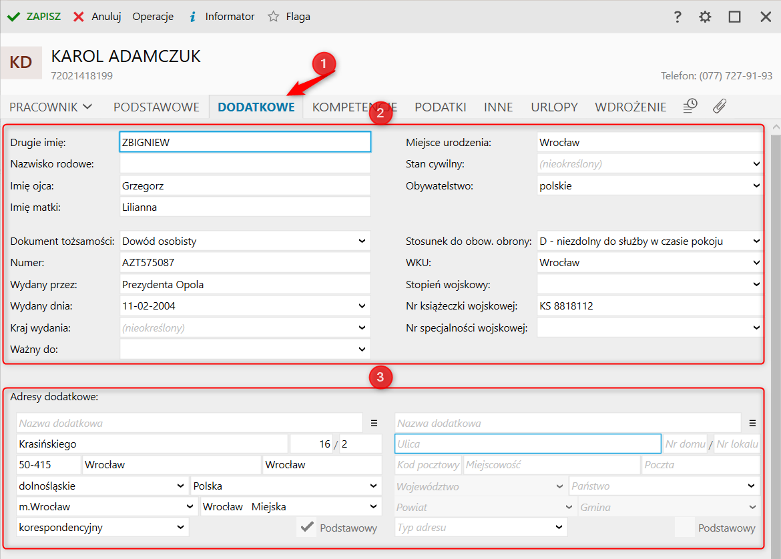781x559 pixels.
Task: Click the empty Ulica field
Action: tap(528, 444)
